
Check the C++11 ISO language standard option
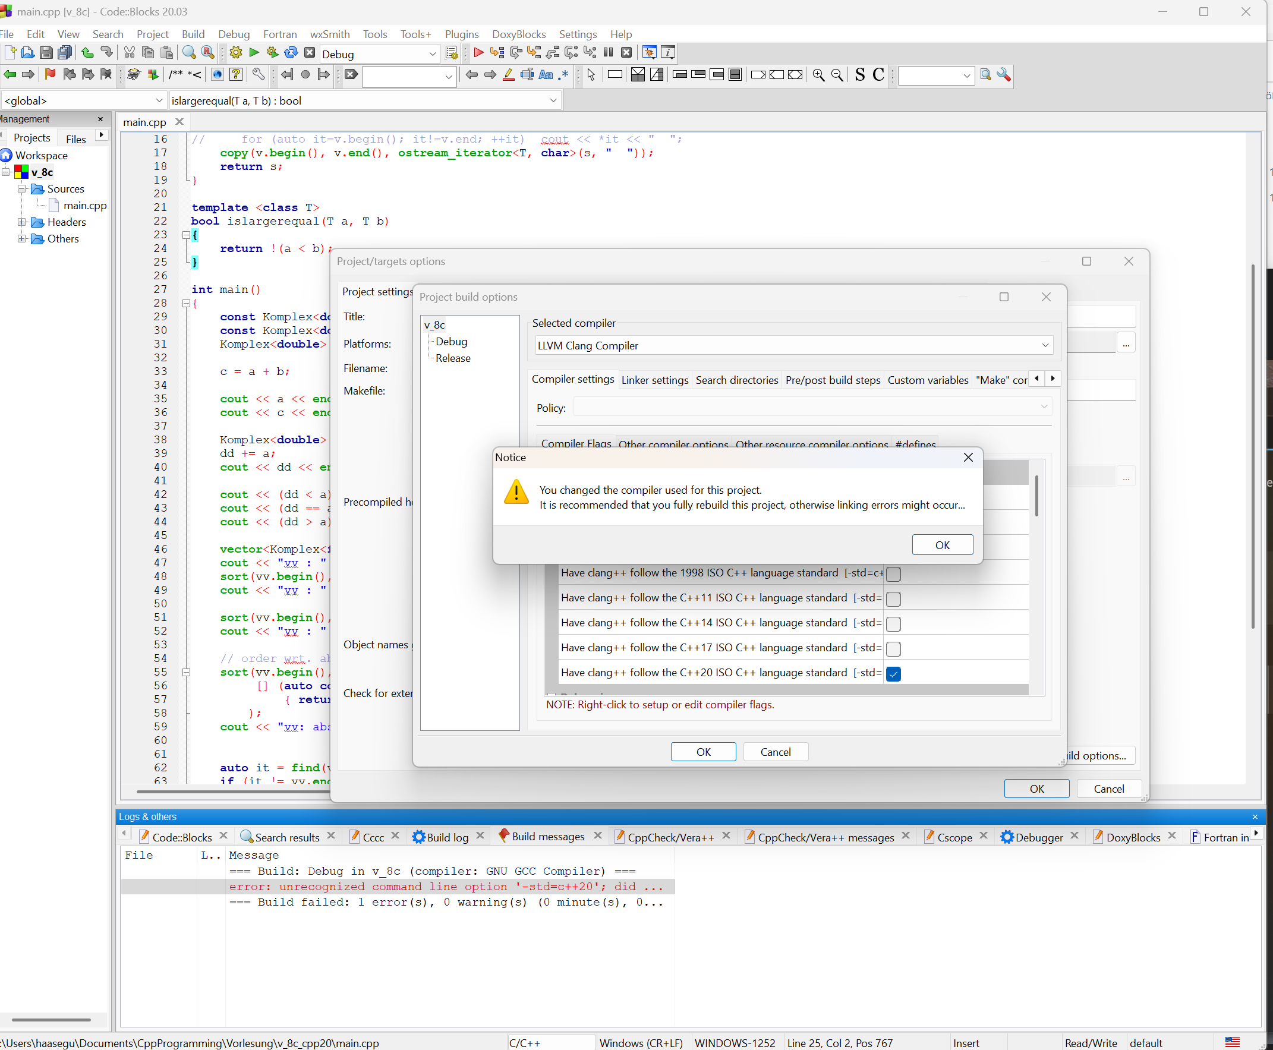(x=893, y=599)
